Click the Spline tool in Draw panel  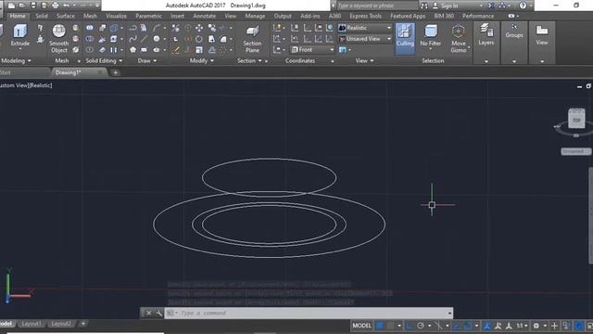[132, 39]
